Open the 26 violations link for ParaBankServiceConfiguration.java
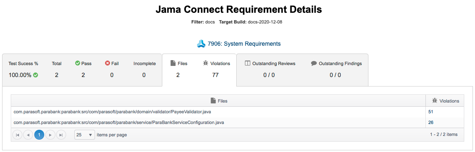This screenshot has height=152, width=475. click(431, 122)
